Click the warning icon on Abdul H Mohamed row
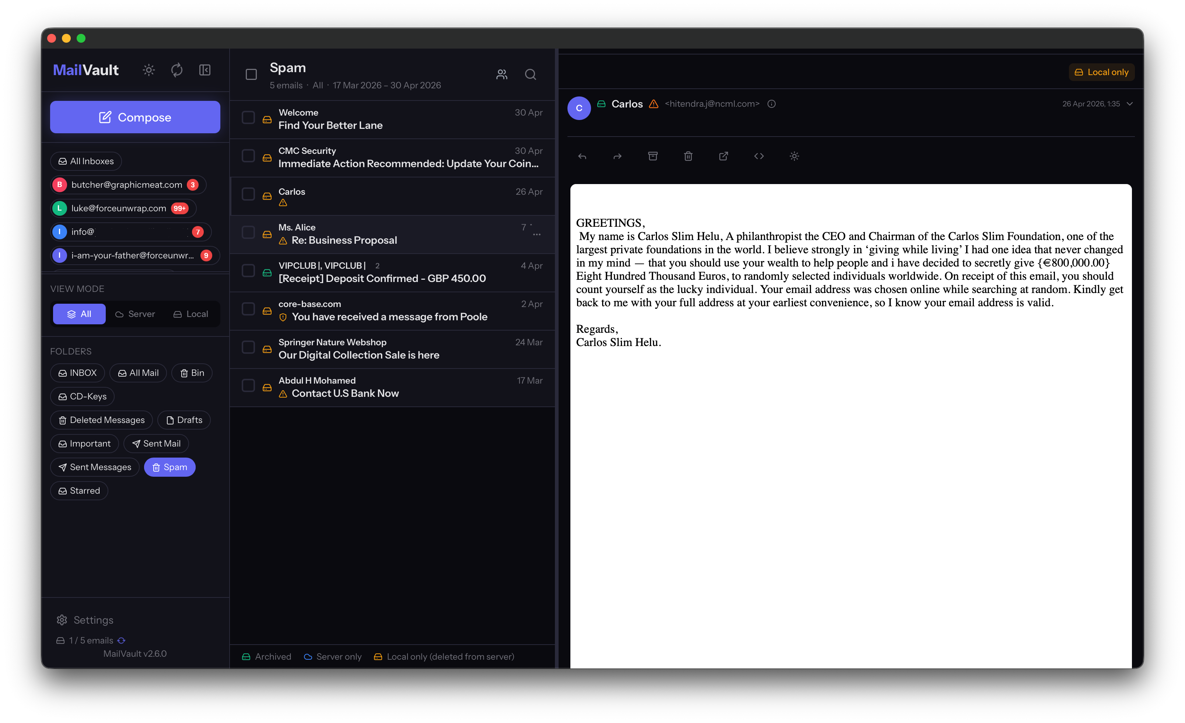The image size is (1185, 723). point(283,394)
